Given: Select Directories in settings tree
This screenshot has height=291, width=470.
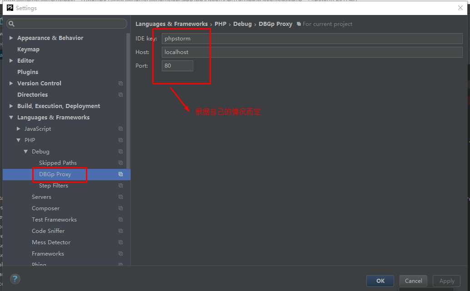Looking at the screenshot, I should click(x=32, y=94).
